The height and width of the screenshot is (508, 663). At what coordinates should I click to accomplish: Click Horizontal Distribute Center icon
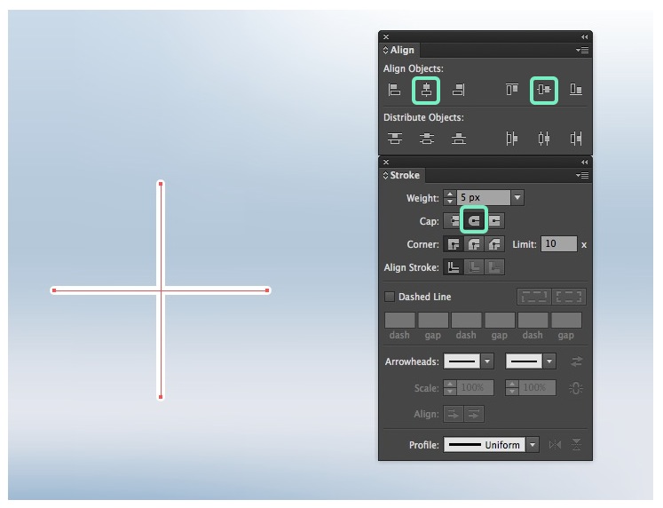[x=544, y=139]
